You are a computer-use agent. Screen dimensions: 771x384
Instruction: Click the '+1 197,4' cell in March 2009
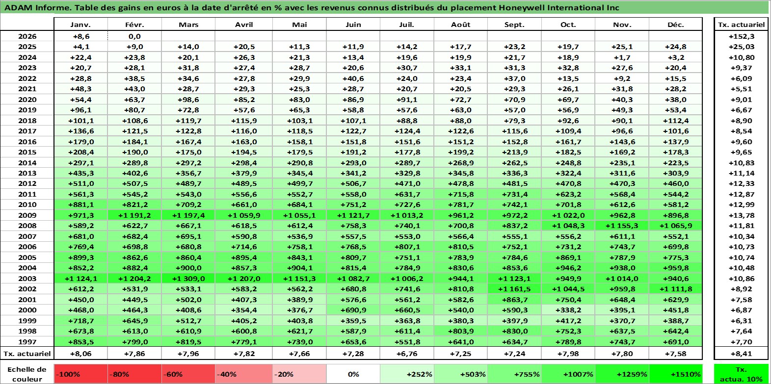[x=188, y=215]
